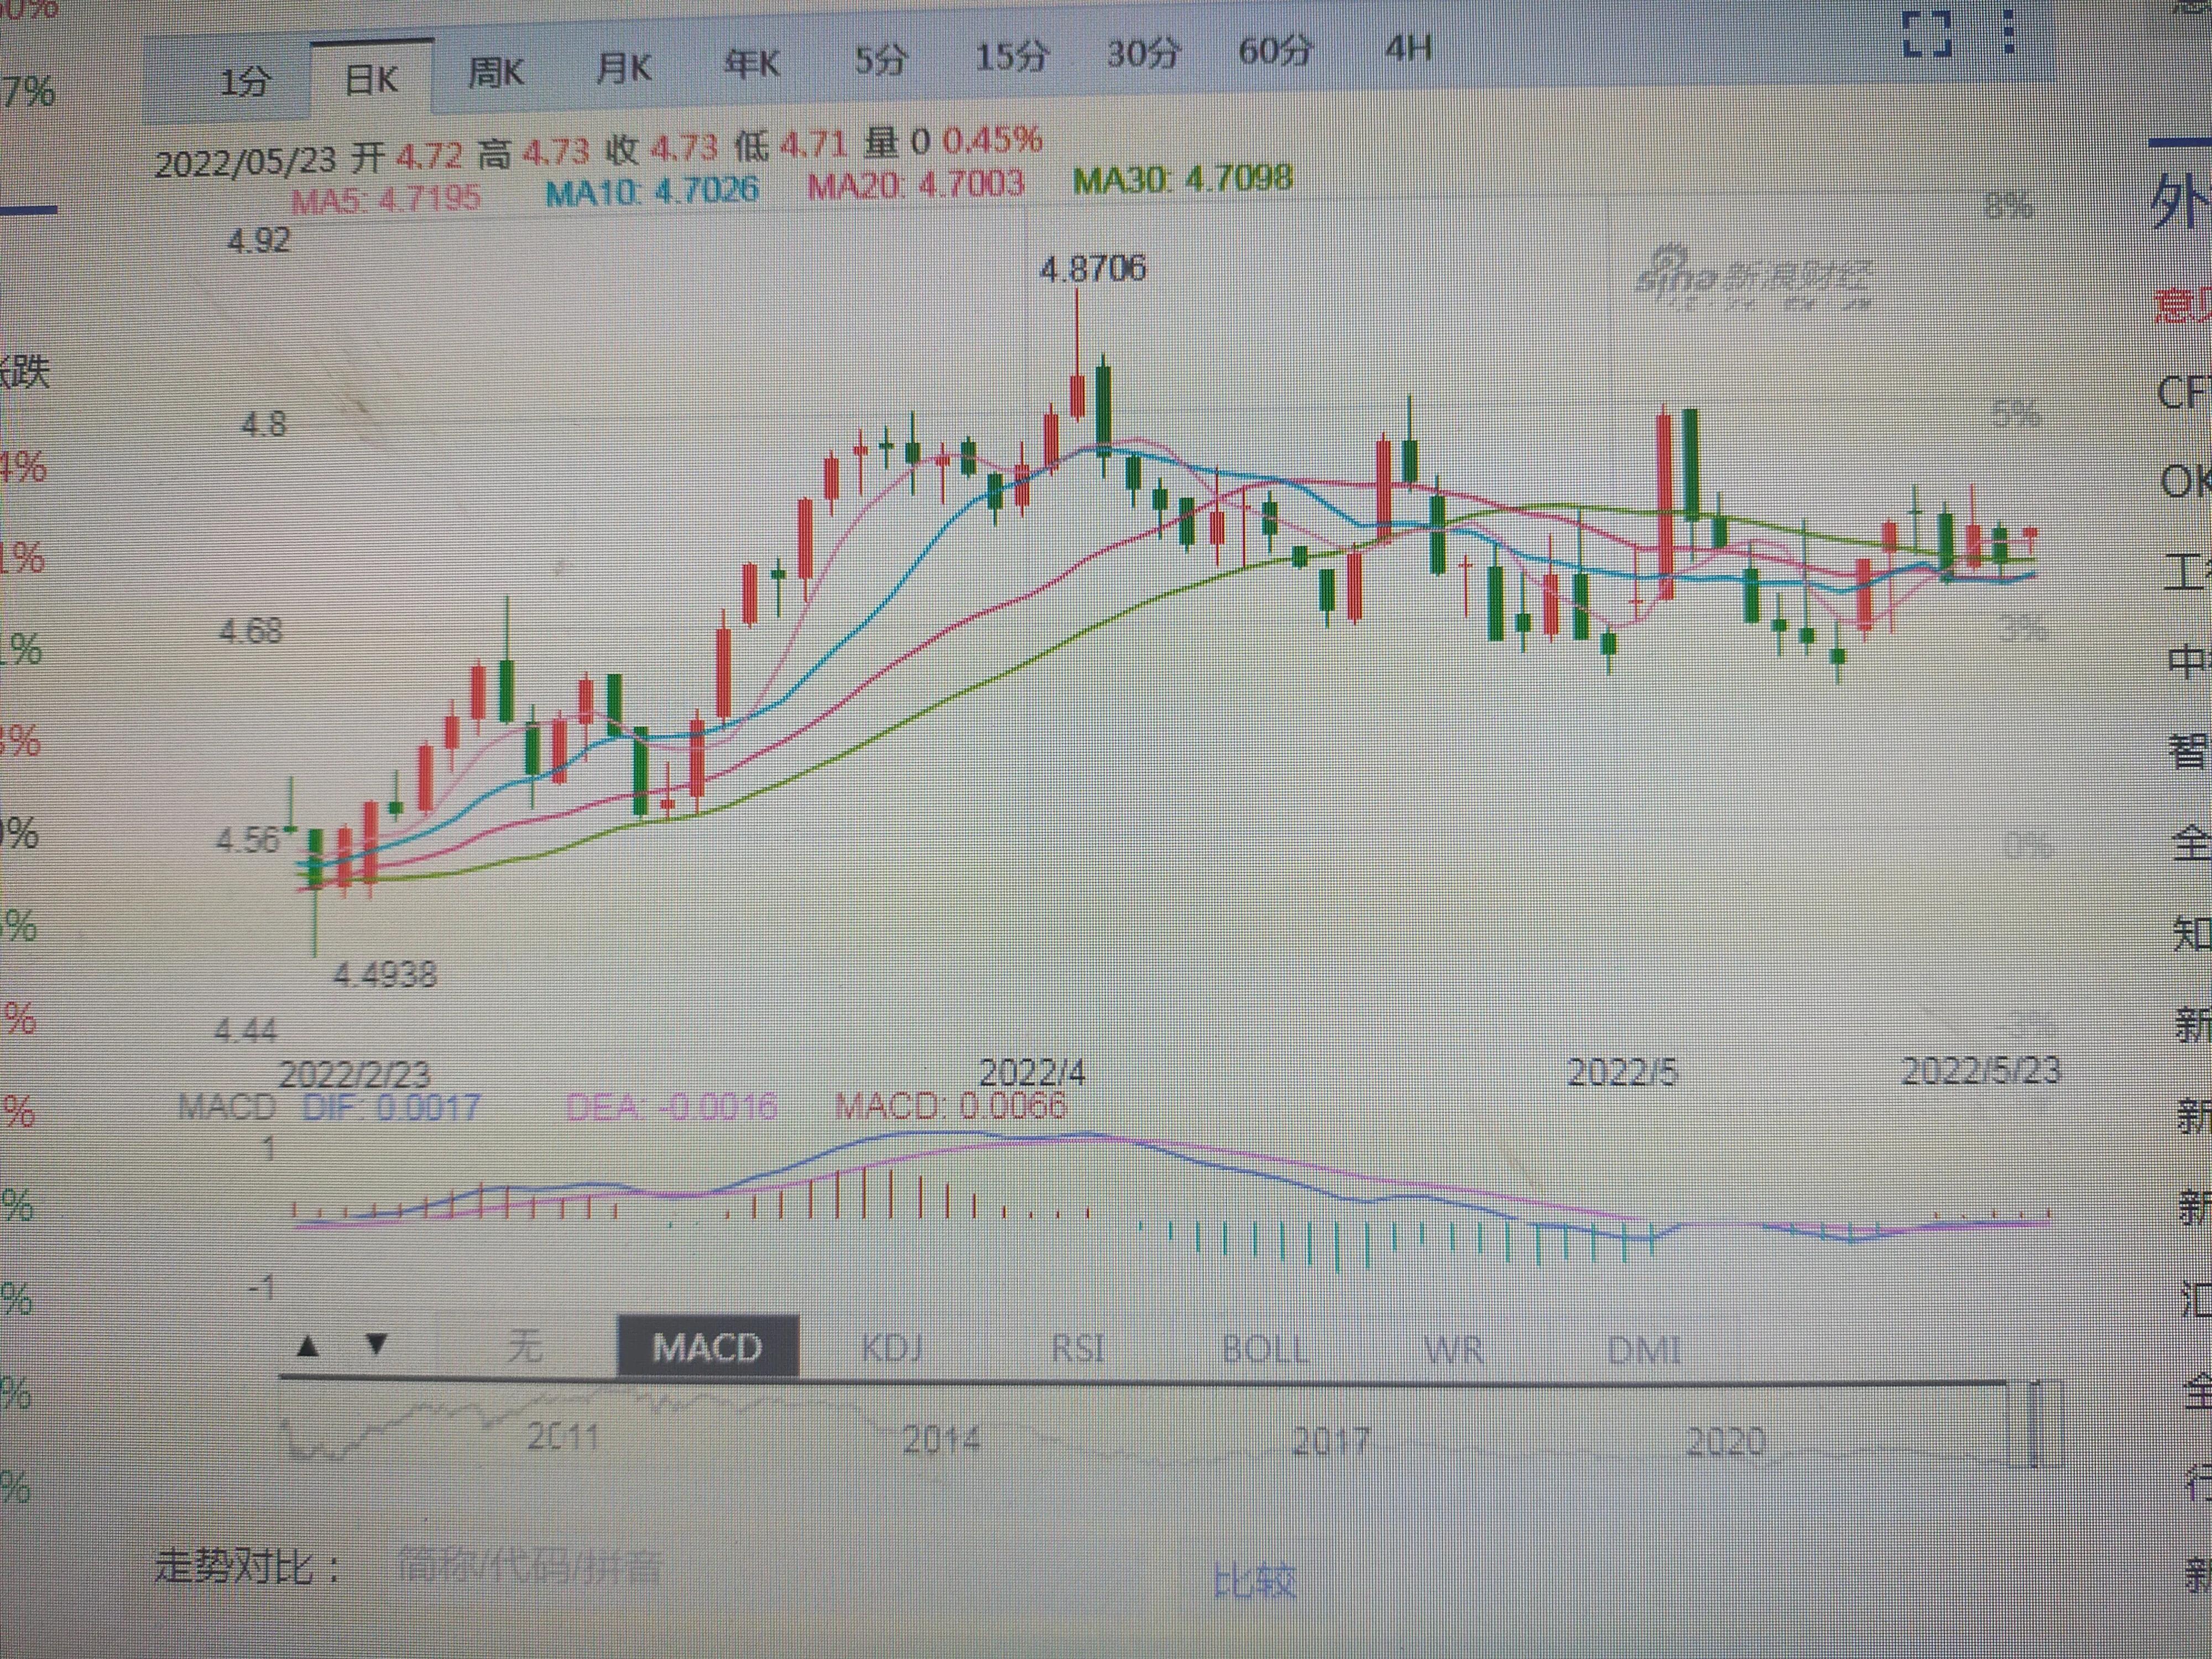Image resolution: width=2212 pixels, height=1659 pixels.
Task: Click the 4.68 price axis label
Action: coord(251,631)
